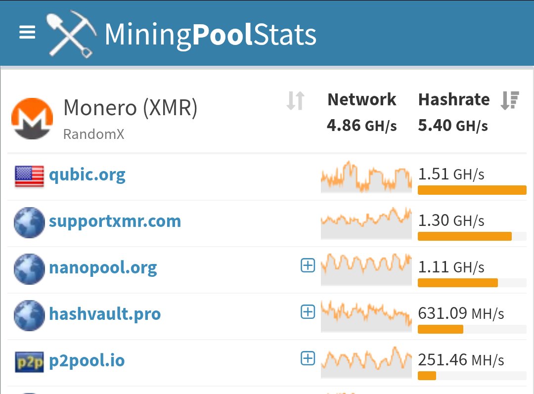View nanopool.org hashrate sparkline chart
Image resolution: width=534 pixels, height=394 pixels.
click(366, 269)
